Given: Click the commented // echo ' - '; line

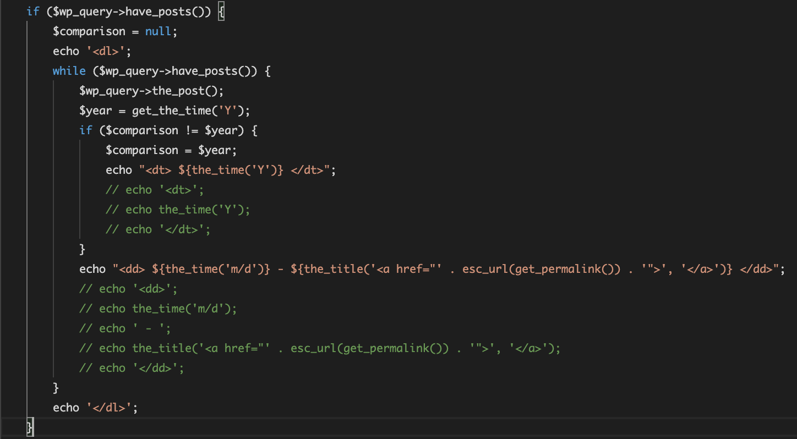Looking at the screenshot, I should [125, 328].
